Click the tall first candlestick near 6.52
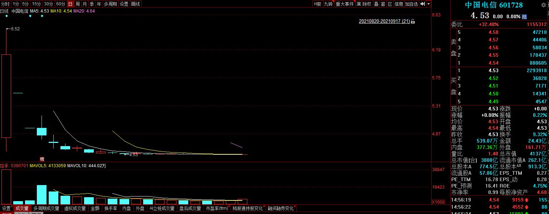Screen dimensions: 549x214 tap(6, 96)
